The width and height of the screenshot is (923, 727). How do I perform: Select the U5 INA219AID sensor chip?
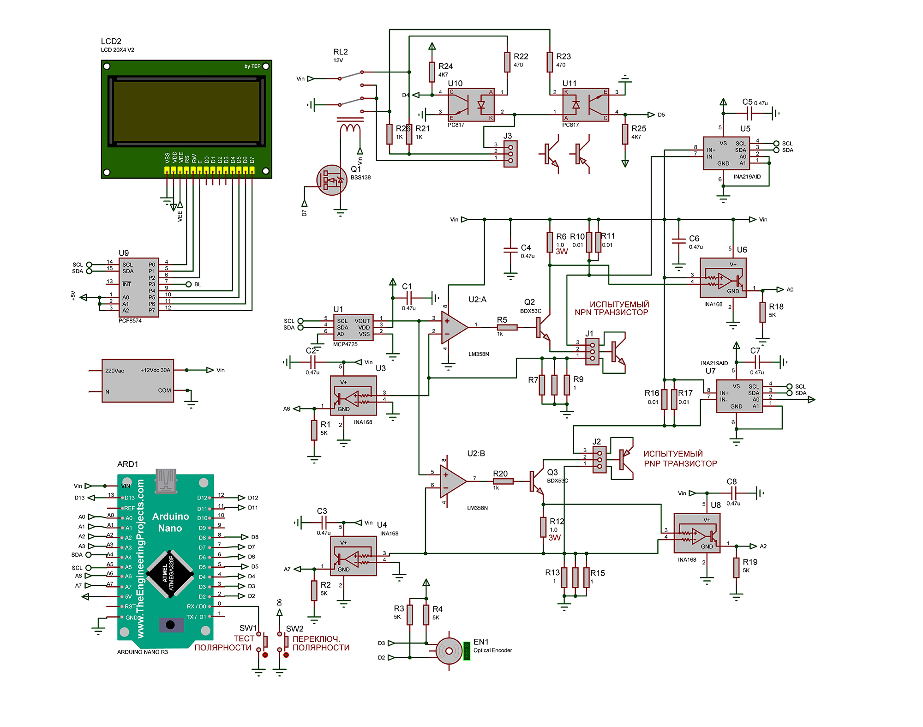tap(726, 153)
